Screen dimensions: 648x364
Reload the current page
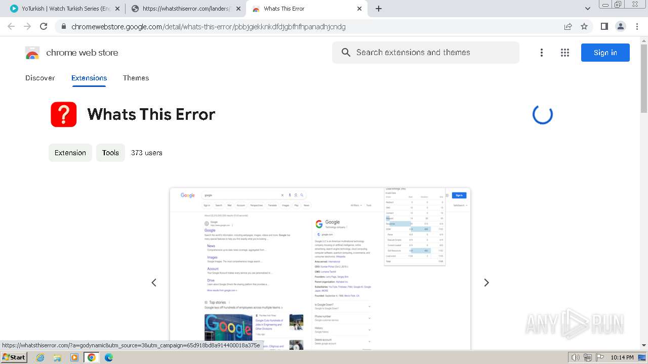coord(44,26)
